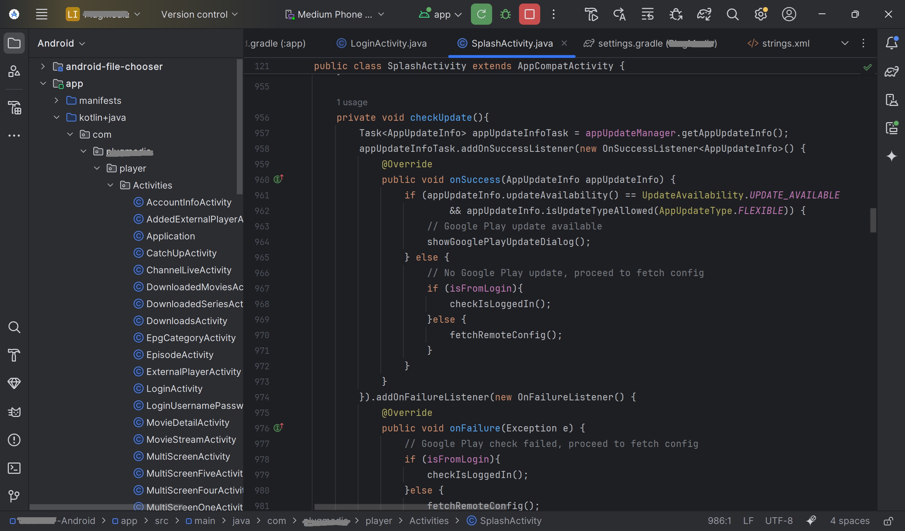
Task: Open Logcat cat icon in sidebar
Action: pyautogui.click(x=14, y=412)
